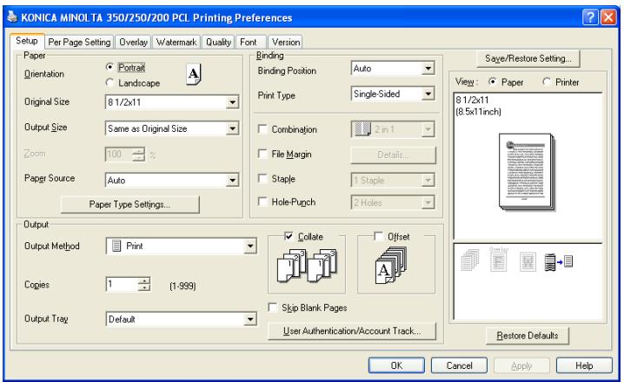Viewport: 624px width, 382px height.
Task: Click the Cancel button
Action: 459,366
